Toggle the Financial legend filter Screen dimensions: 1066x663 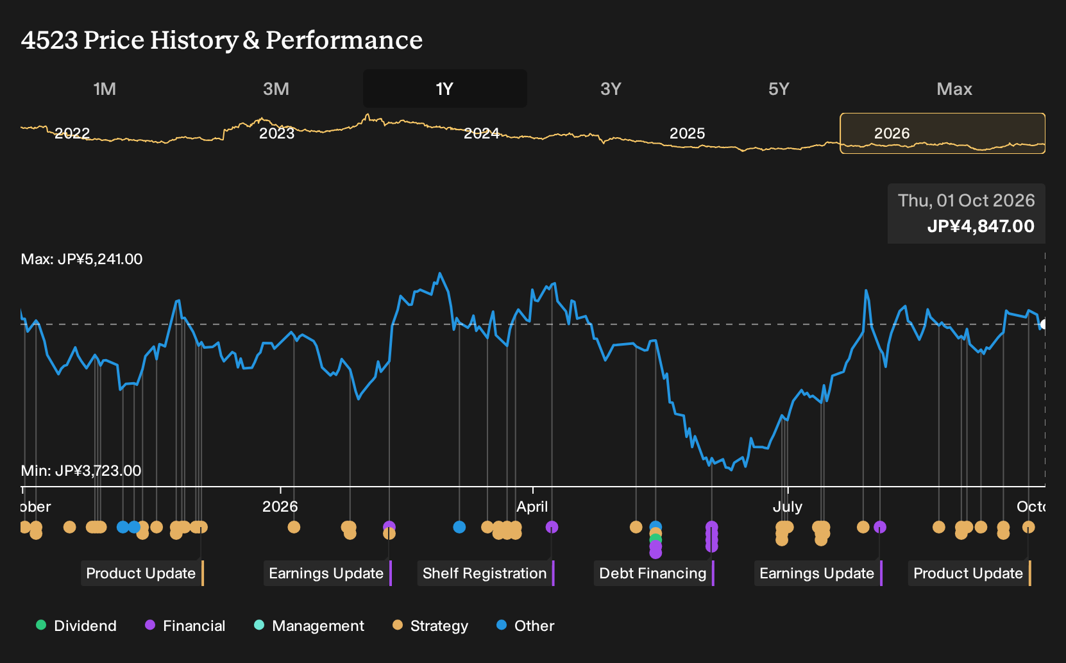185,626
